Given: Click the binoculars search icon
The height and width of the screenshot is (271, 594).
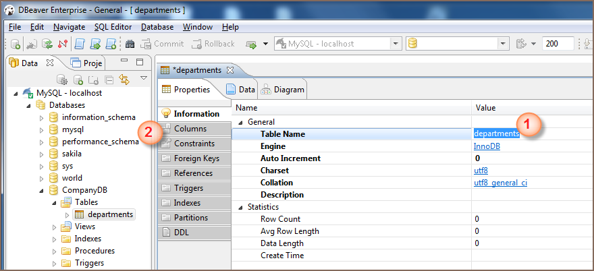Looking at the screenshot, I should [130, 44].
